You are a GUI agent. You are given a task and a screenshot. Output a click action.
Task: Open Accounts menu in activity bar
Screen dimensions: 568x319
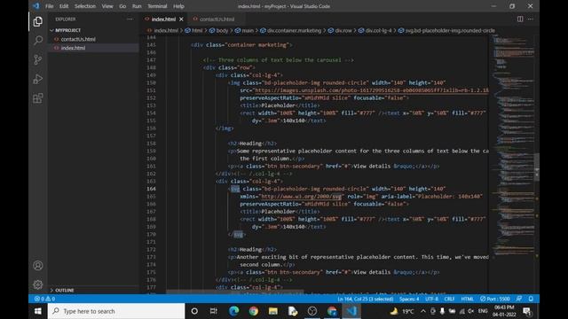[x=37, y=266]
